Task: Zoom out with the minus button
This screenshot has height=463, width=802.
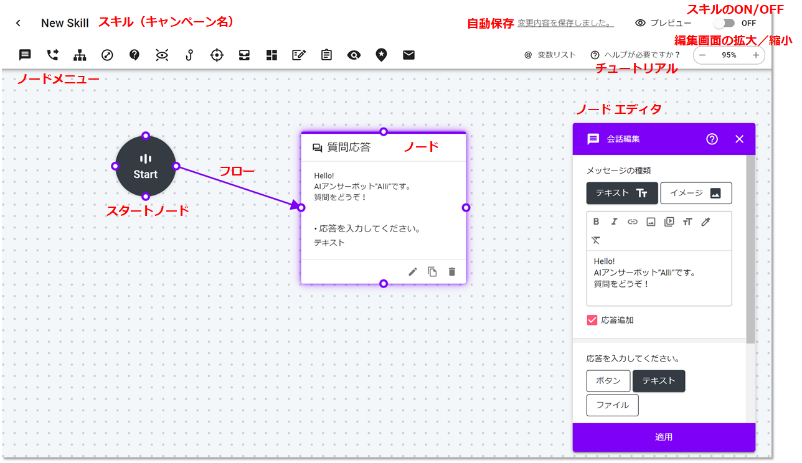Action: pos(703,55)
